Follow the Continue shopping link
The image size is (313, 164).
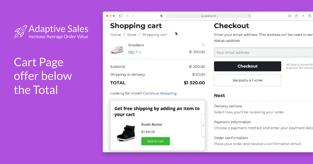(160, 93)
